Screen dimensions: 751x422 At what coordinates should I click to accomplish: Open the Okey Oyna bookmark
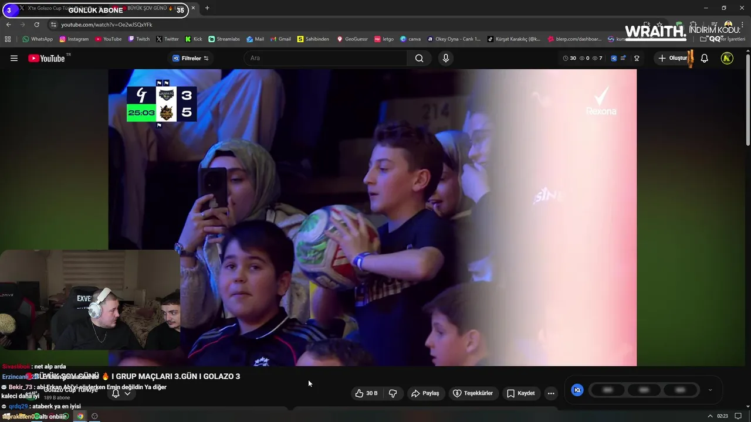coord(454,39)
